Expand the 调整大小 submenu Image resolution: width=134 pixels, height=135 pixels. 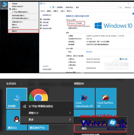[47, 113]
